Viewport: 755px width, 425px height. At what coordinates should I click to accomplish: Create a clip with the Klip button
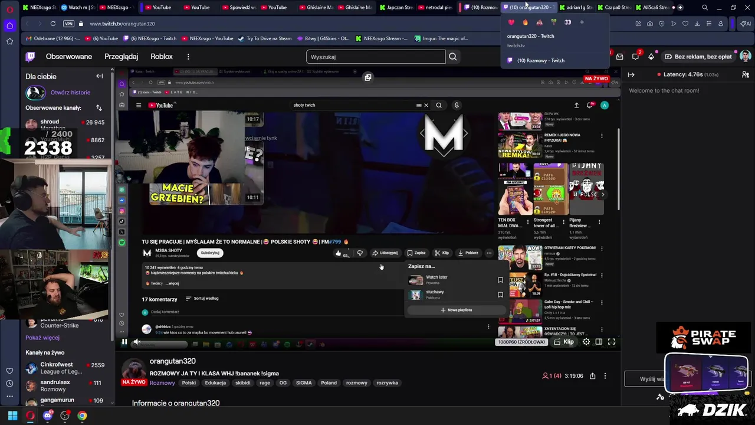point(563,342)
